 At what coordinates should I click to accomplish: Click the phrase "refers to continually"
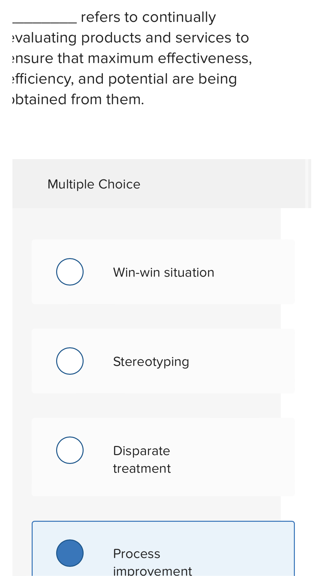(x=148, y=17)
